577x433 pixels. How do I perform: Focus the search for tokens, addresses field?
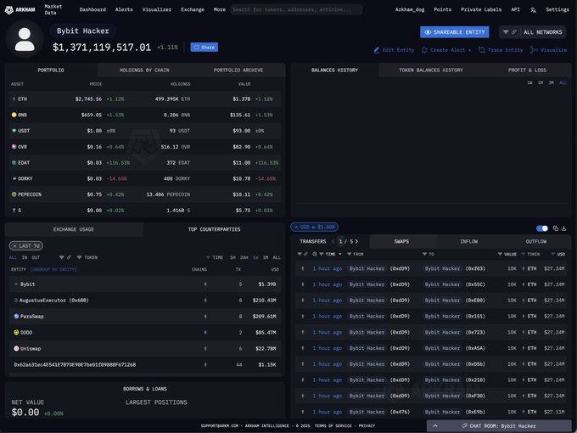coord(297,9)
